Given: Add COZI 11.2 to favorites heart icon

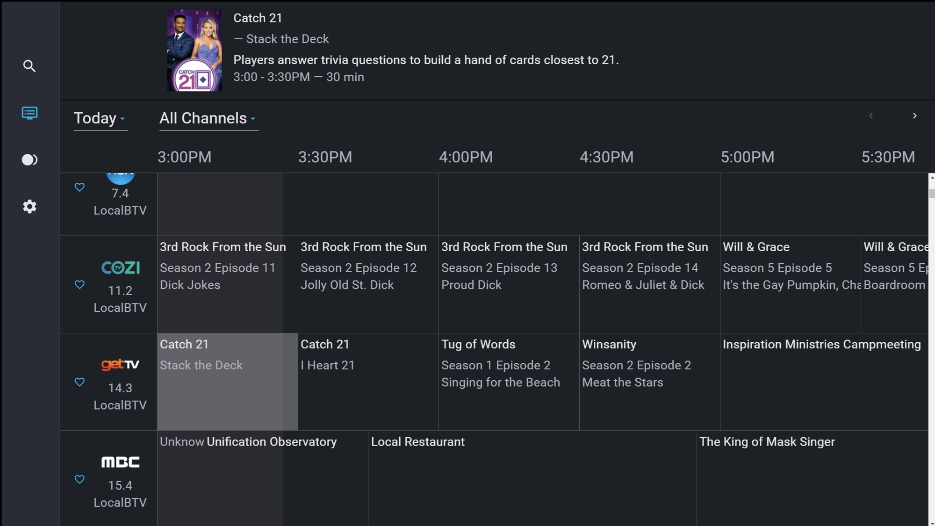Looking at the screenshot, I should (x=79, y=285).
